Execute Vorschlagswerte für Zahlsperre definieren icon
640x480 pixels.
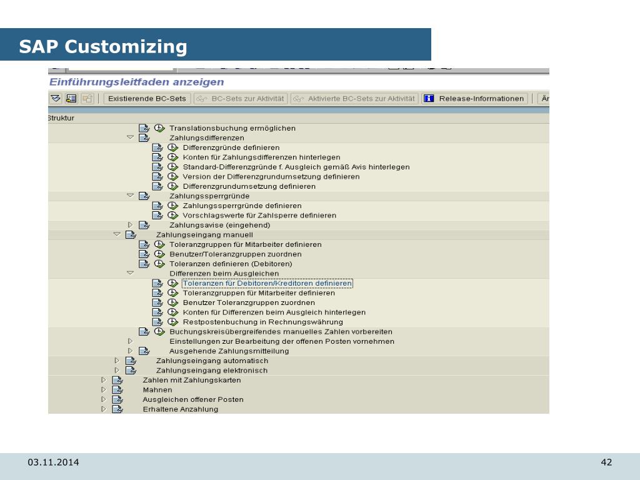(172, 215)
